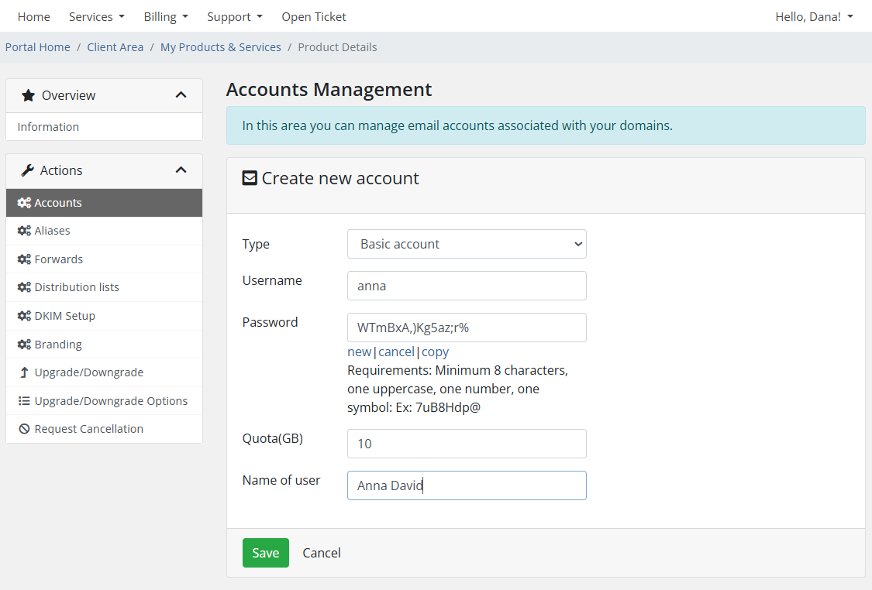The width and height of the screenshot is (872, 590).
Task: Click the DKIM Setup gears icon
Action: coord(24,316)
